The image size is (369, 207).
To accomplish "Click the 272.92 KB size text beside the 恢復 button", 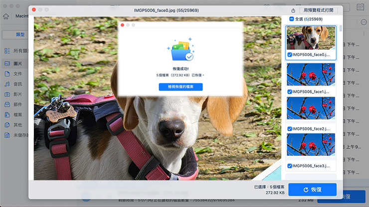I will pyautogui.click(x=275, y=193).
